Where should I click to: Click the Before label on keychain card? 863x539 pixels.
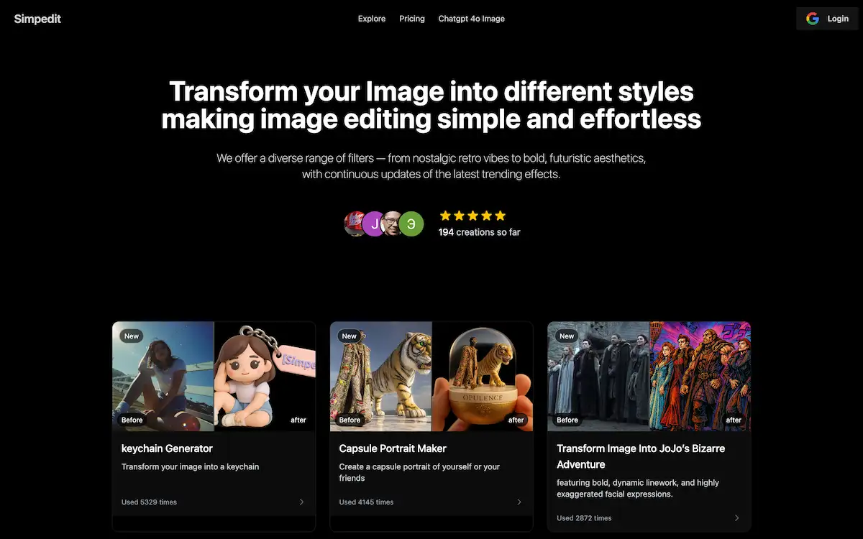pos(132,420)
